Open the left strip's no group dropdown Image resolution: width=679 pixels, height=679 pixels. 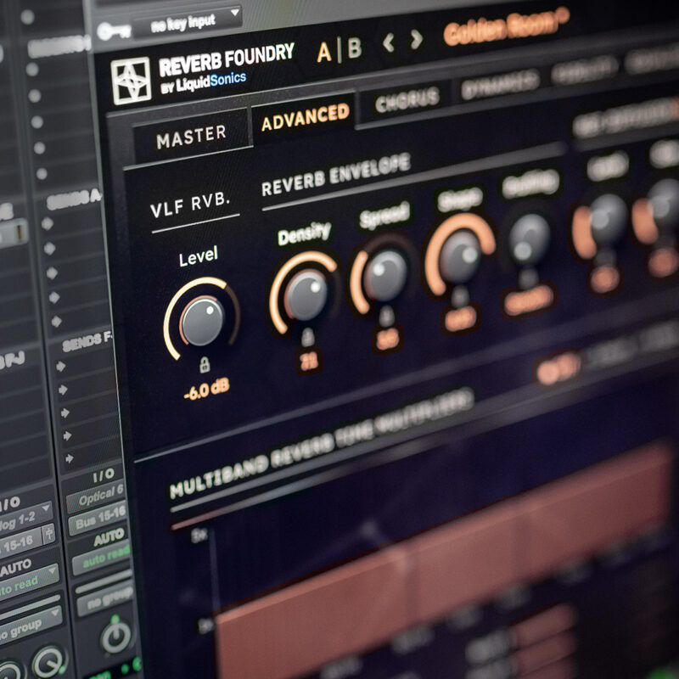point(29,626)
